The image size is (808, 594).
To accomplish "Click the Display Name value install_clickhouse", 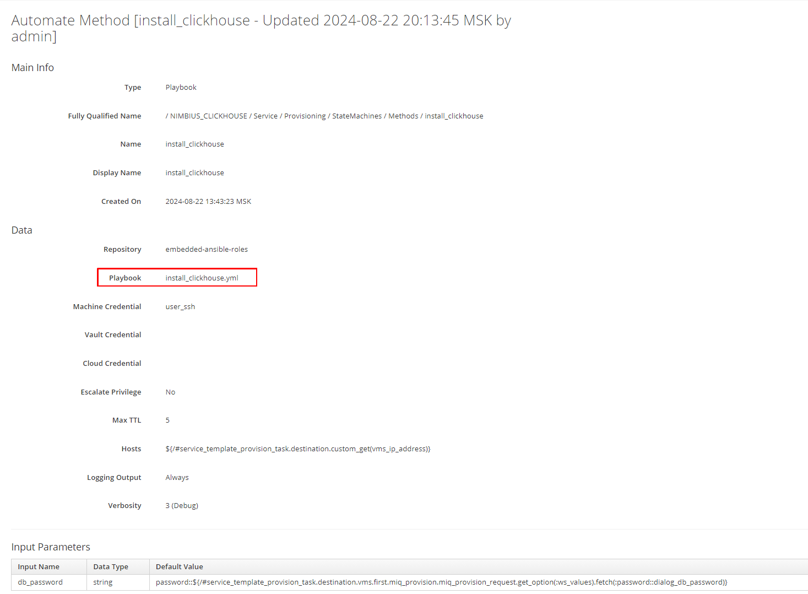I will click(x=194, y=173).
